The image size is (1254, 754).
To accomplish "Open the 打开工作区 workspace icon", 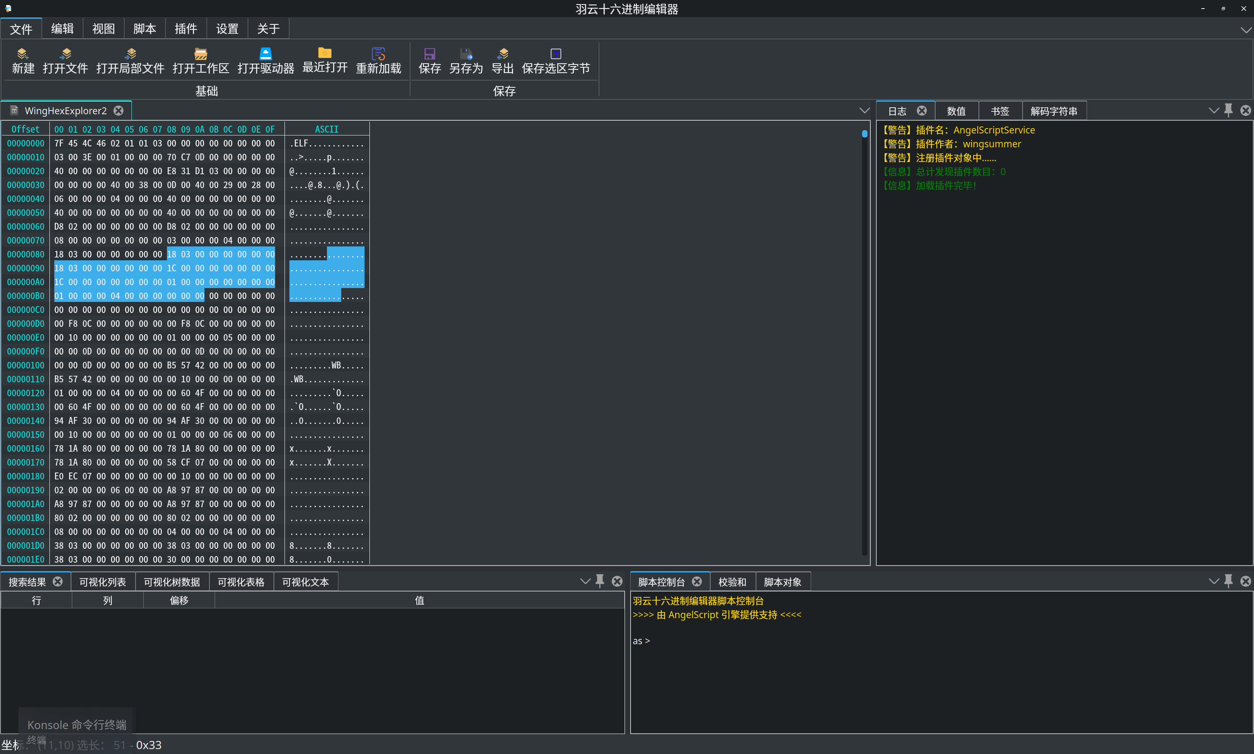I will click(x=201, y=61).
